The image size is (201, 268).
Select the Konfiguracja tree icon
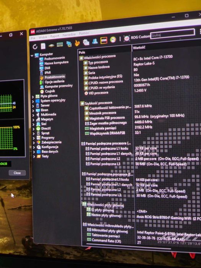tap(39, 147)
